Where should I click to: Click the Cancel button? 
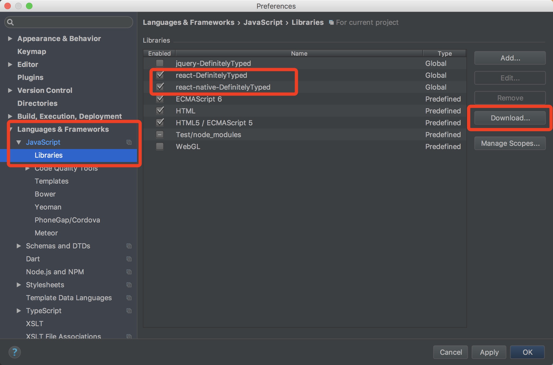pos(451,352)
